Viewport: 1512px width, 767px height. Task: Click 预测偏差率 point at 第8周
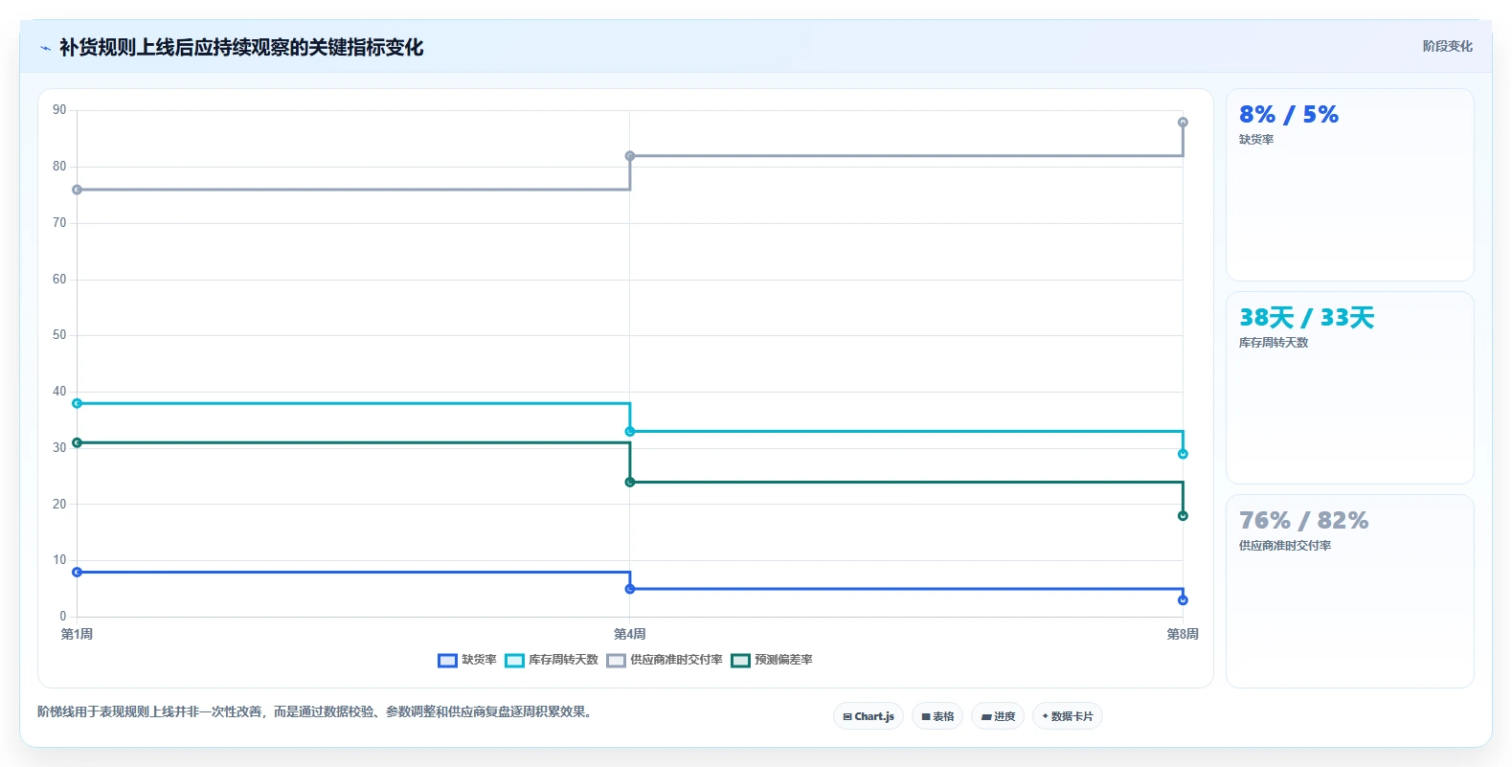pos(1183,516)
